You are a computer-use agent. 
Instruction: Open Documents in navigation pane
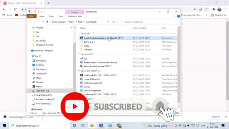[41, 69]
